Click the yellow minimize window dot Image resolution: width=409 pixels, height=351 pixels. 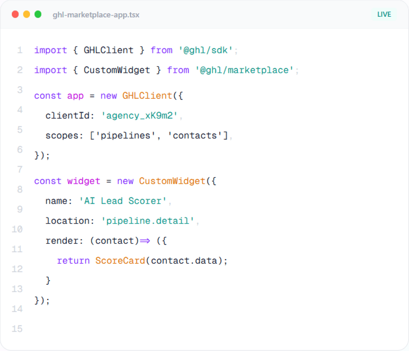pyautogui.click(x=26, y=14)
